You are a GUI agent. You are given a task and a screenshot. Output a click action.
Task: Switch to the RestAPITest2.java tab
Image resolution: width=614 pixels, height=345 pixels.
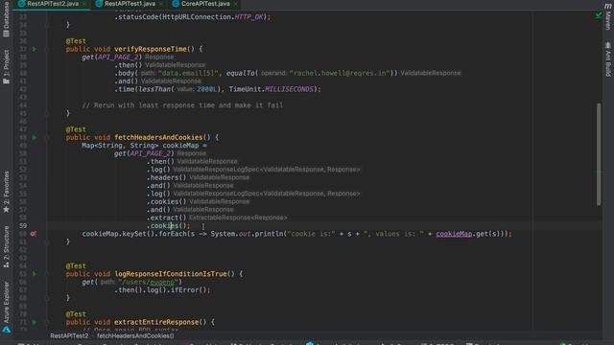tap(53, 4)
